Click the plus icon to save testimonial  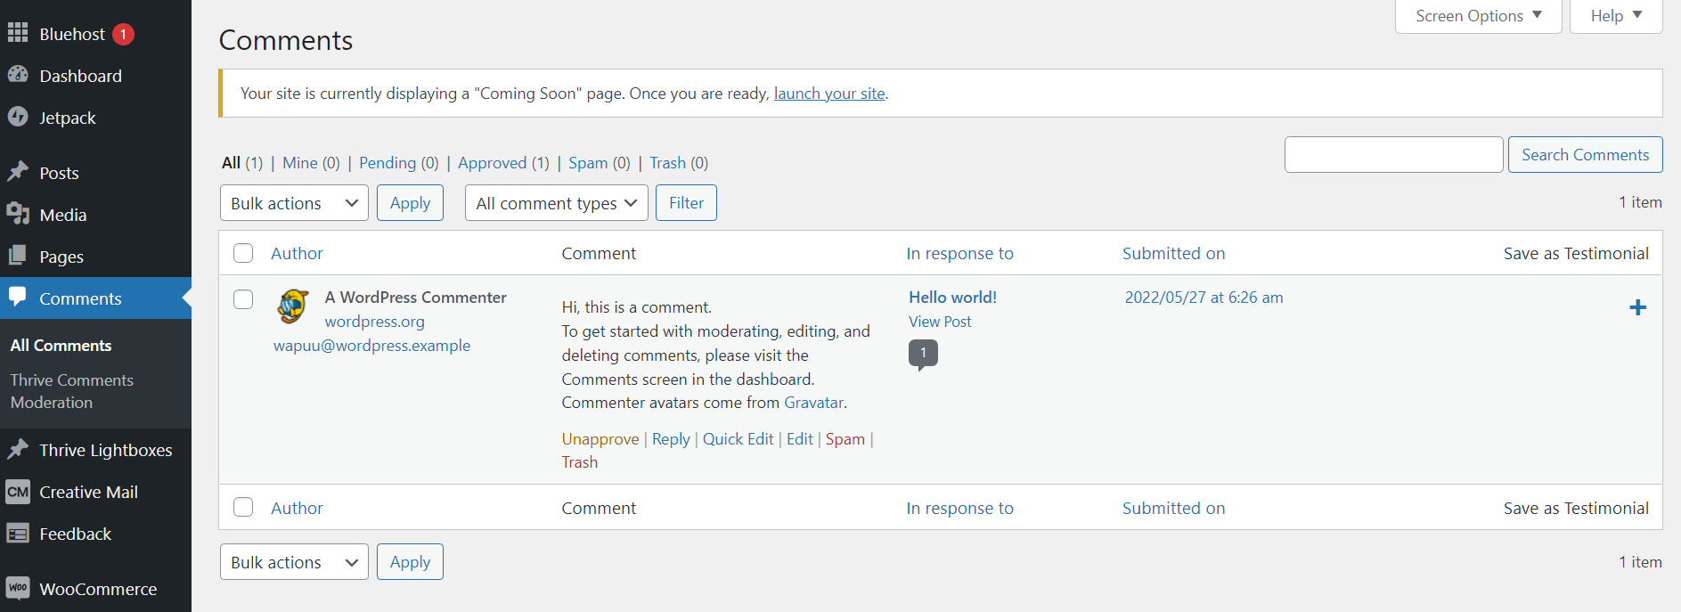coord(1637,307)
